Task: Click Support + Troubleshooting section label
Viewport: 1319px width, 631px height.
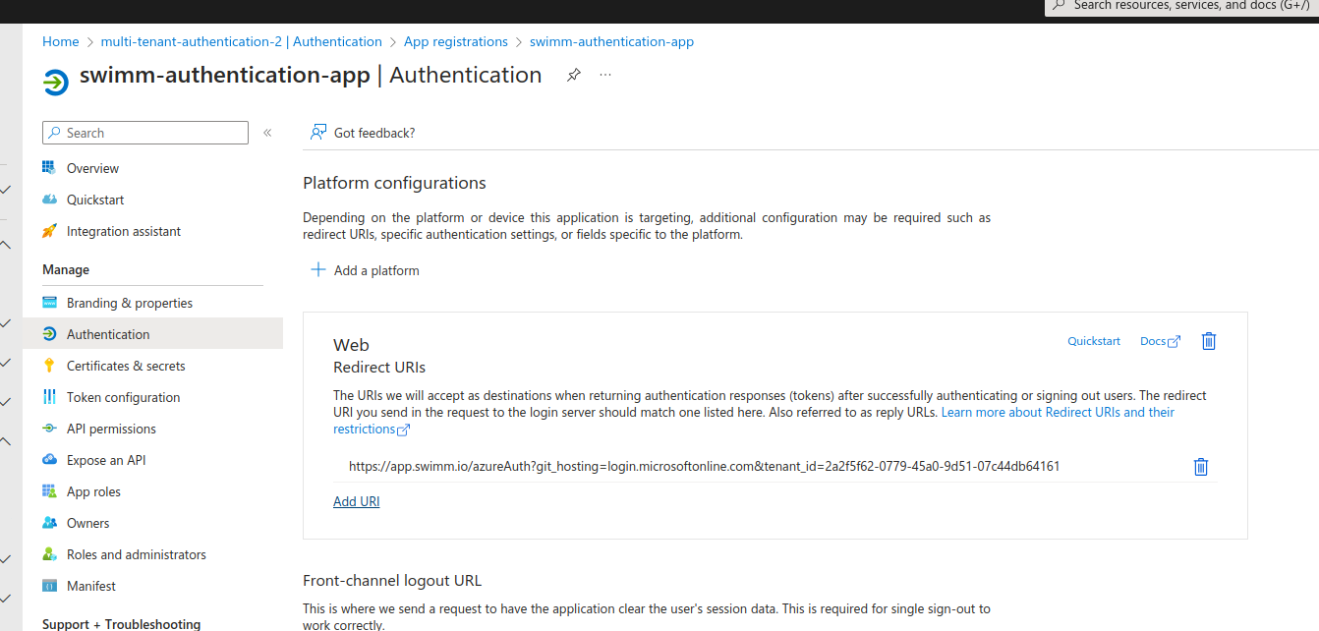Action: coord(122,624)
